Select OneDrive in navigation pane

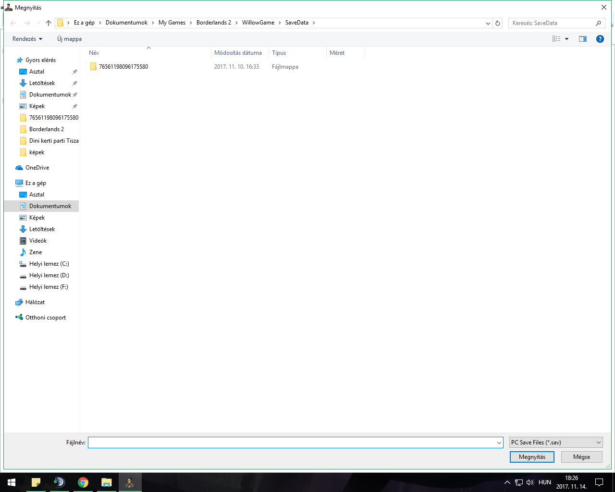pyautogui.click(x=37, y=168)
